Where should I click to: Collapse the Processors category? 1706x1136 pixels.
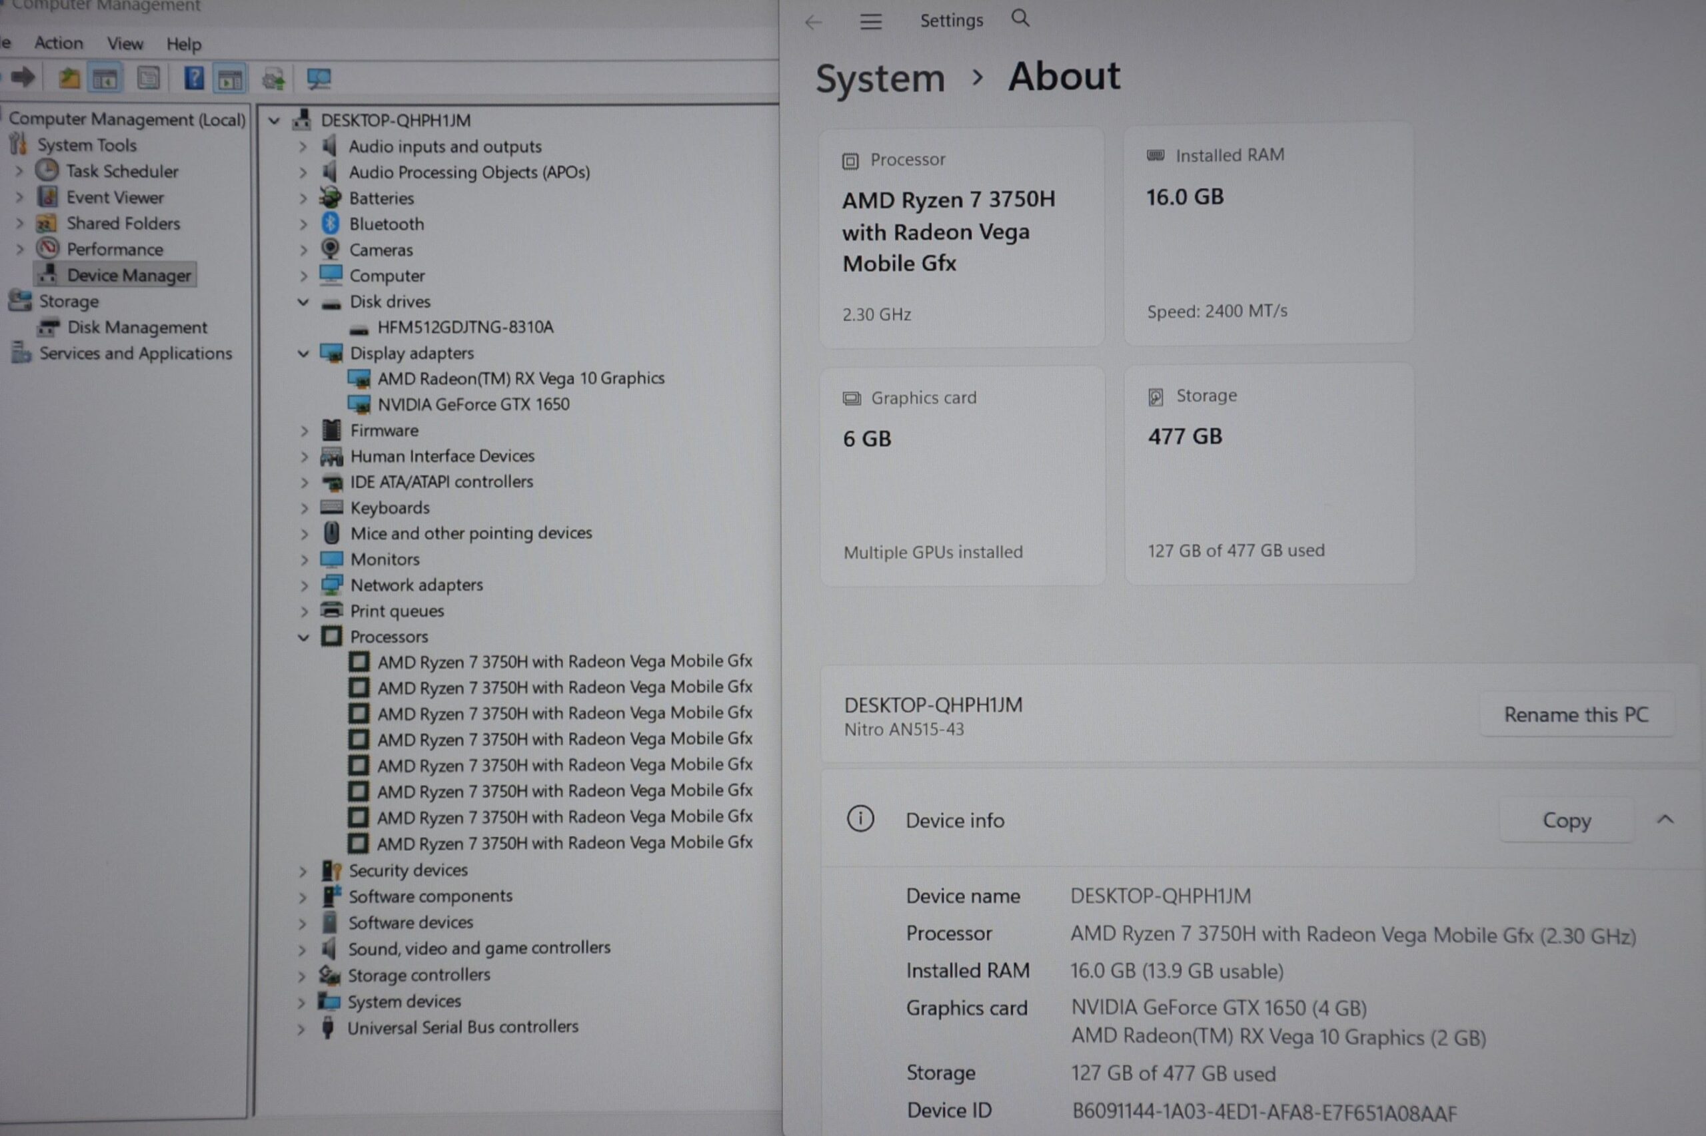[303, 637]
